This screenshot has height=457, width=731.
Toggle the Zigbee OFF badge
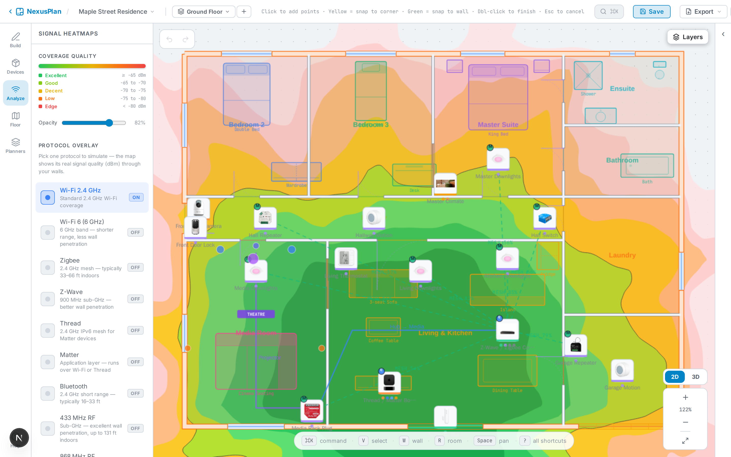(135, 268)
